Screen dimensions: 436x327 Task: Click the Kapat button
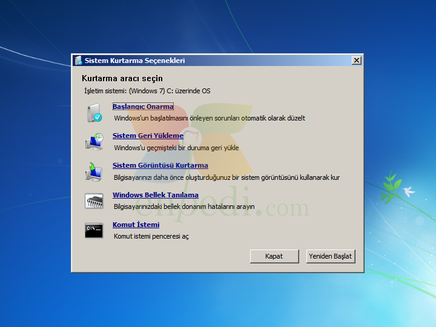coord(274,256)
